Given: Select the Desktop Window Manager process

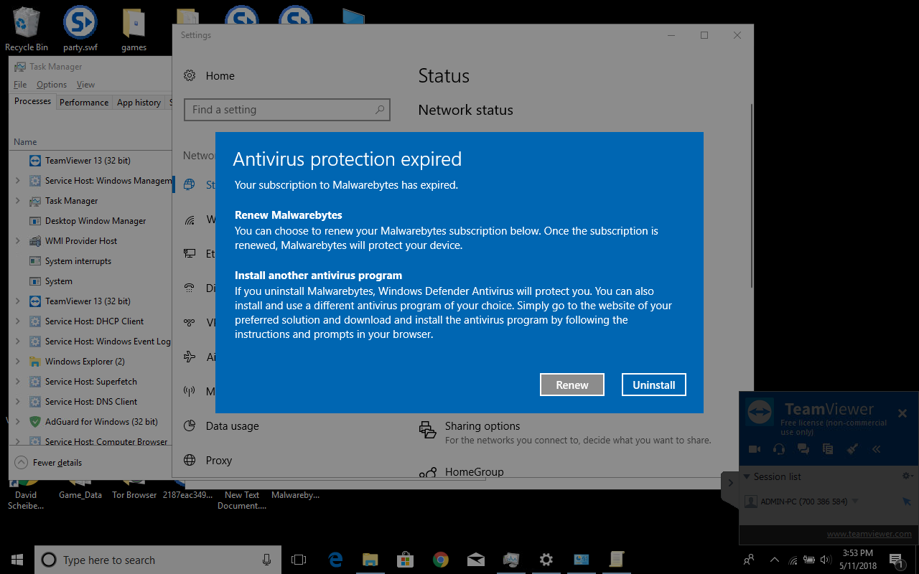Looking at the screenshot, I should (x=90, y=221).
